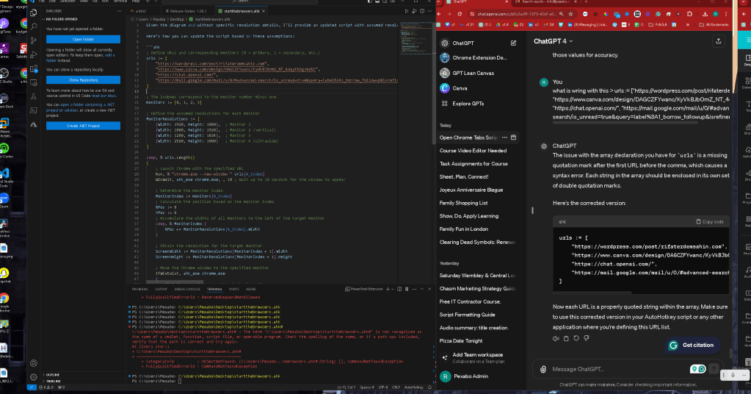This screenshot has height=394, width=751.
Task: Switch to the Output panel tab
Action: pyautogui.click(x=161, y=289)
